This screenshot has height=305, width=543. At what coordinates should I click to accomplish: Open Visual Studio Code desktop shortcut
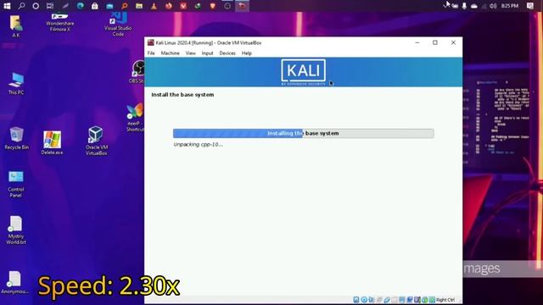[x=118, y=25]
